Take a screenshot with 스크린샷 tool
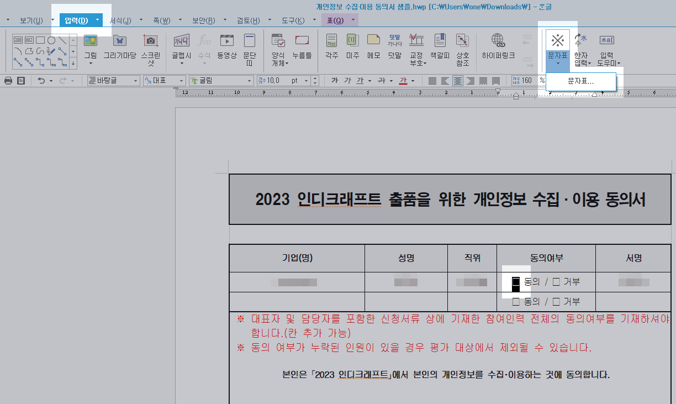 (x=150, y=50)
